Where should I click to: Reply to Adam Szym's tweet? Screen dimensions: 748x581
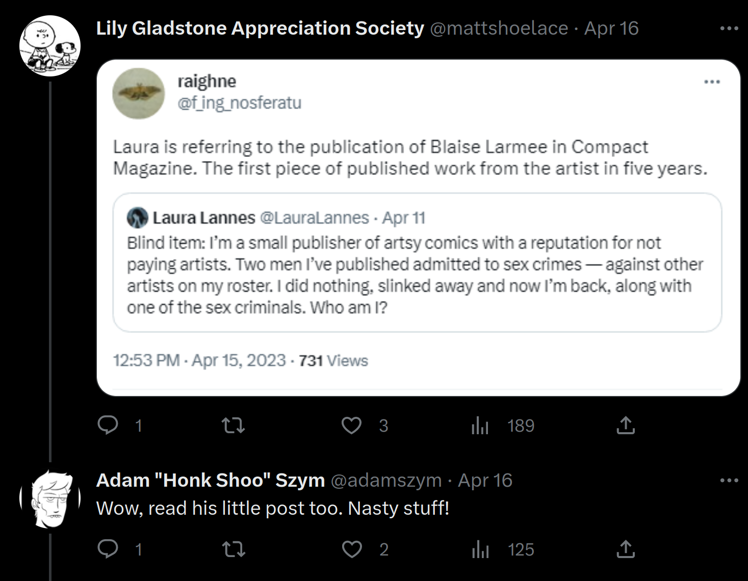click(108, 549)
